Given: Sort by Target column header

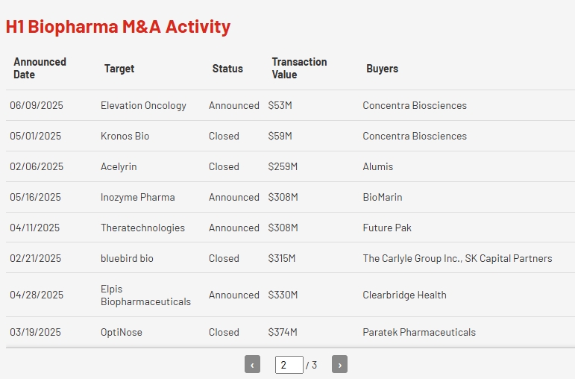Looking at the screenshot, I should (119, 69).
